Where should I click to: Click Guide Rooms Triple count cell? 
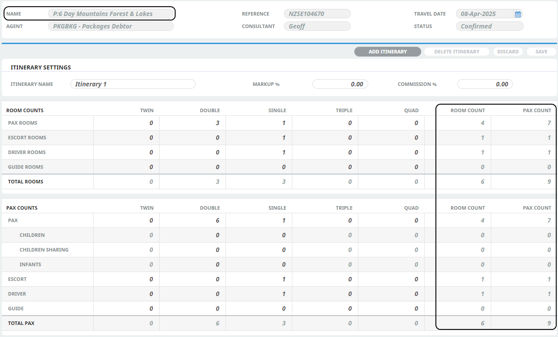[x=325, y=167]
